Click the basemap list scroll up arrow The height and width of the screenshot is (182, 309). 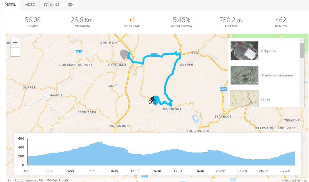point(302,41)
